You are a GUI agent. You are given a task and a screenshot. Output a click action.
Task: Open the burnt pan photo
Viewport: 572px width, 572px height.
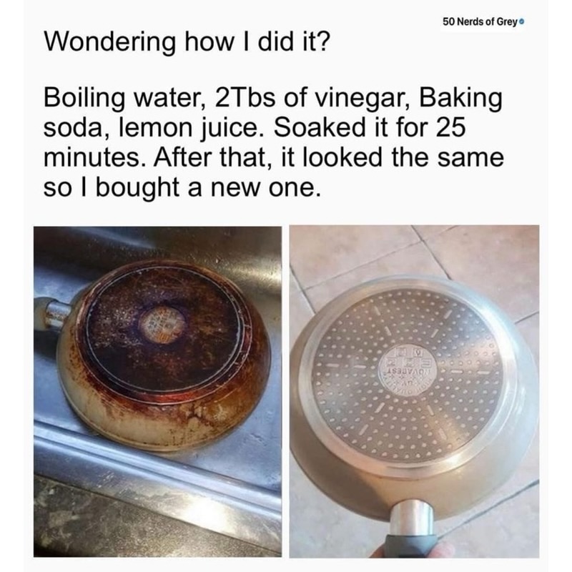157,391
